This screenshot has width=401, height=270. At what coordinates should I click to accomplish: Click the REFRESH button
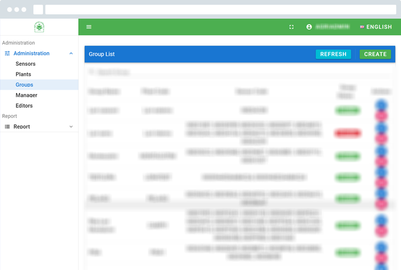point(333,54)
